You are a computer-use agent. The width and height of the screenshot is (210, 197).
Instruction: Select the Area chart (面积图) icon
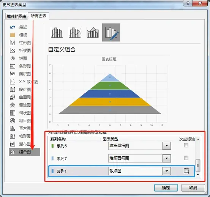click(x=13, y=74)
